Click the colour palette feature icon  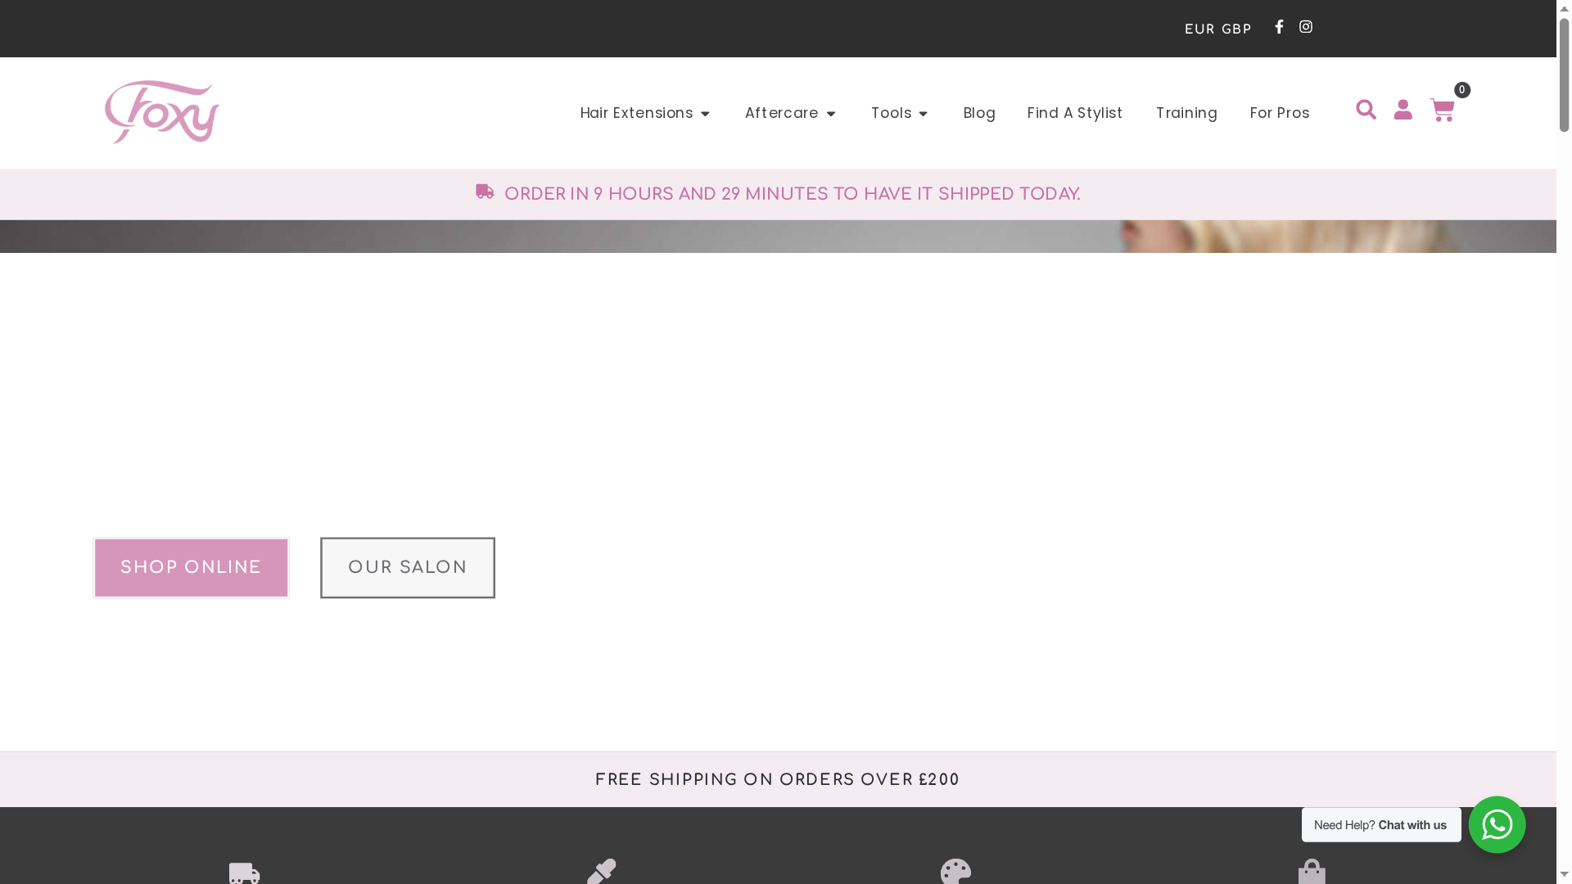tap(955, 871)
